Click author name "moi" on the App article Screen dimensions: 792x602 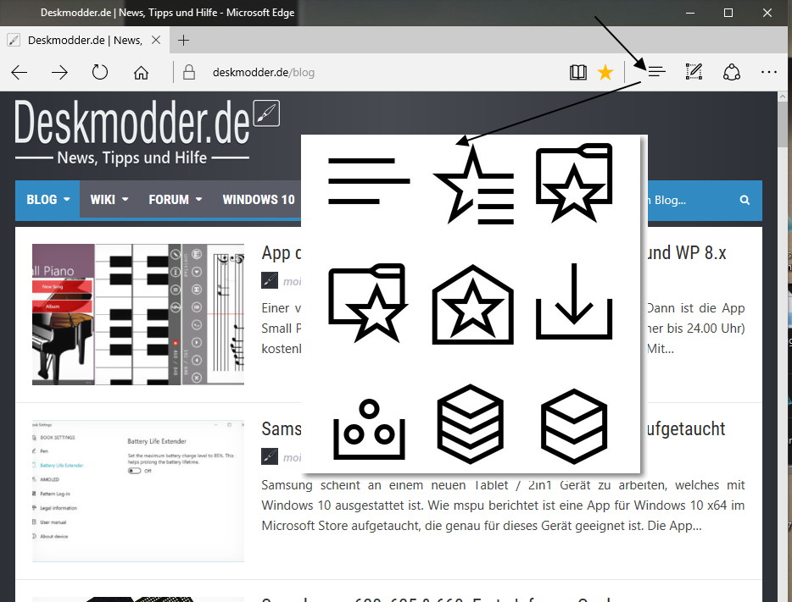(292, 281)
